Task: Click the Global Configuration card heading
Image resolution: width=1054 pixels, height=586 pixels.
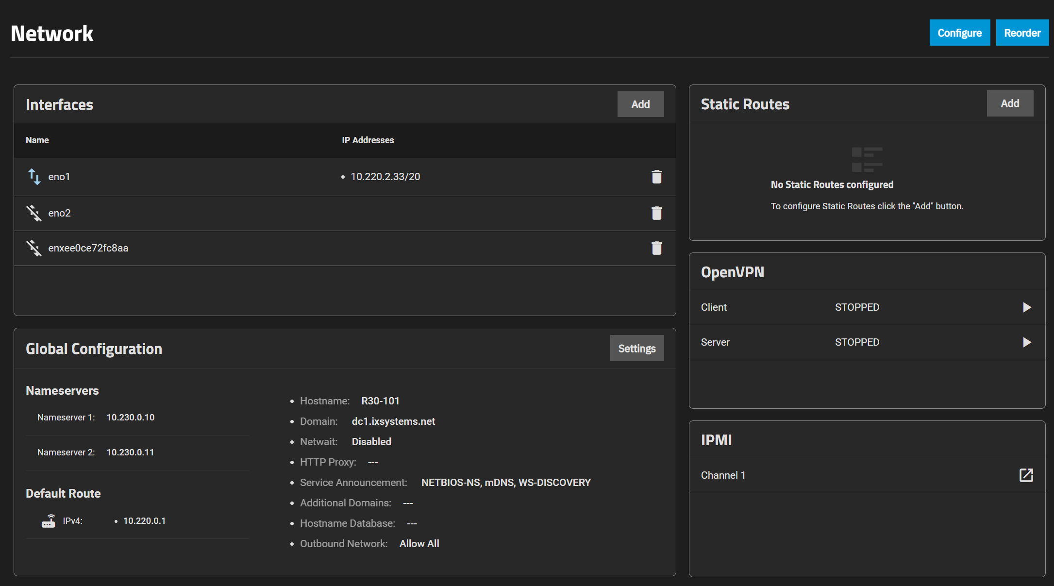Action: point(94,349)
